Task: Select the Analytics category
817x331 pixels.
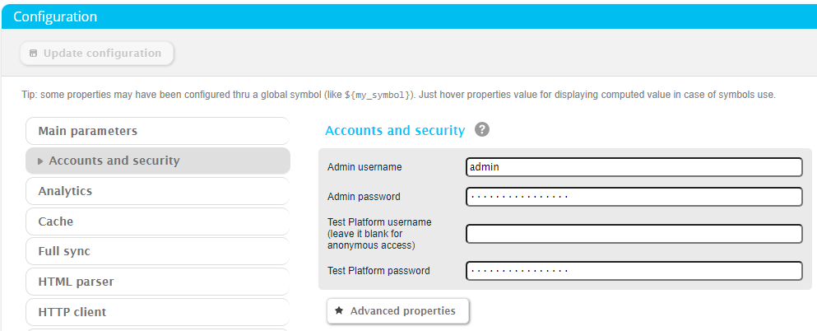Action: (x=157, y=191)
